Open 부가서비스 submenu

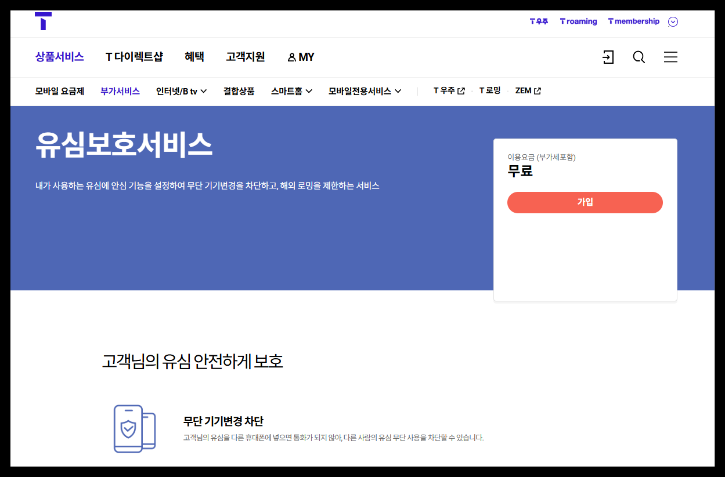120,91
